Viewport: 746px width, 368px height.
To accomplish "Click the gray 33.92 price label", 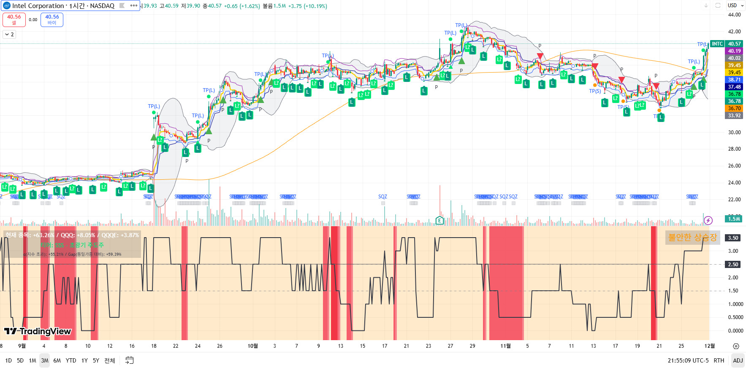I will point(734,116).
